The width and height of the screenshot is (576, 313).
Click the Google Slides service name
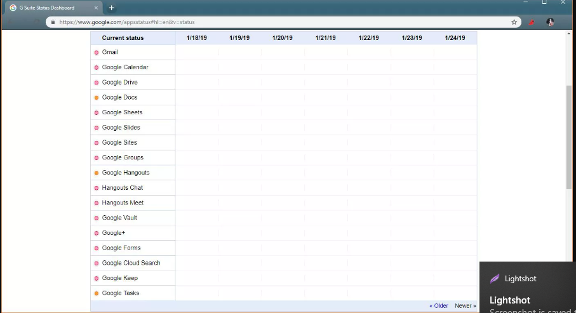pyautogui.click(x=121, y=128)
